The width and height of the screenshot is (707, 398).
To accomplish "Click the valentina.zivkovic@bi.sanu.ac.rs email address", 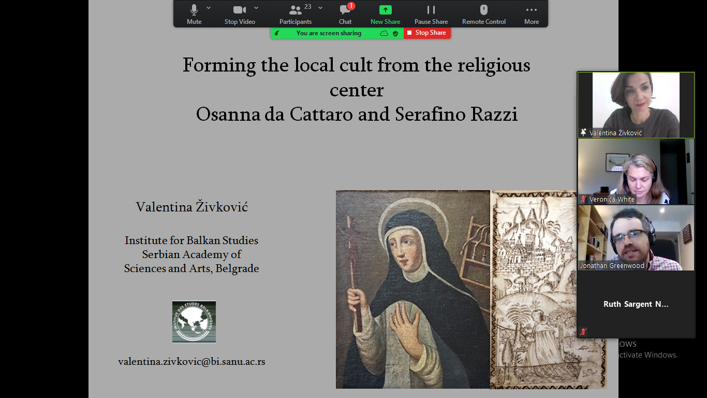I will (192, 362).
